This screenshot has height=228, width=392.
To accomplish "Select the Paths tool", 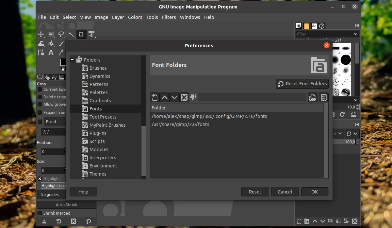I will click(x=41, y=52).
